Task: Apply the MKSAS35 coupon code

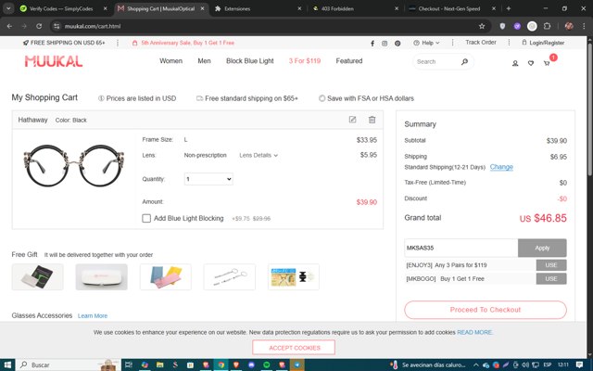Action: pos(542,248)
